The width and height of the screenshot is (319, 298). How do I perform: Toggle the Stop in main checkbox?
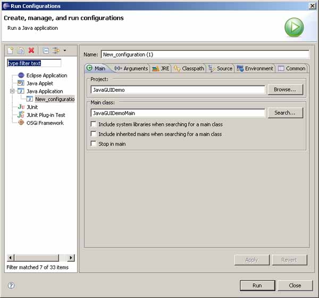(94, 143)
